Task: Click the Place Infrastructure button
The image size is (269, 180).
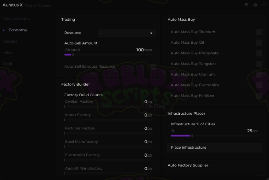Action: (214, 148)
